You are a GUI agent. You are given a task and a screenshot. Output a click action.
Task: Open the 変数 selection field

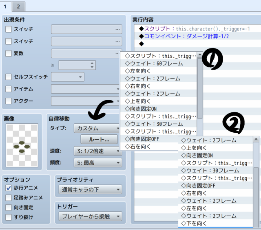click(x=86, y=53)
